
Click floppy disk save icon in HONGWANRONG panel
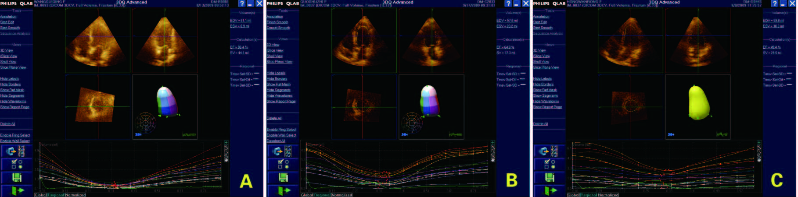(549, 177)
